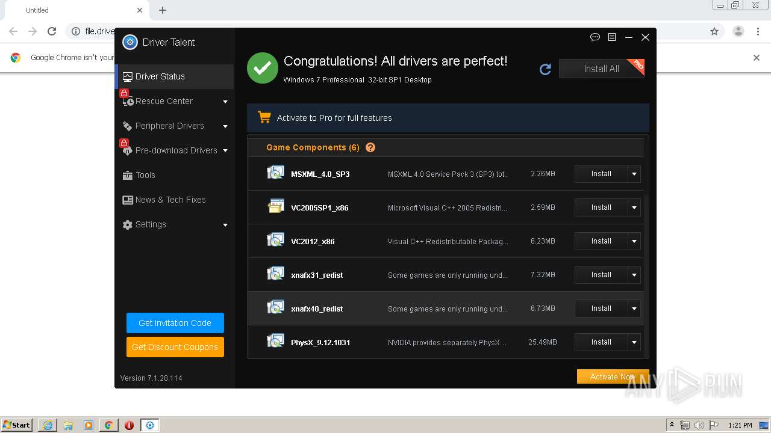Expand the Settings submenu arrow
Viewport: 771px width, 433px height.
225,225
